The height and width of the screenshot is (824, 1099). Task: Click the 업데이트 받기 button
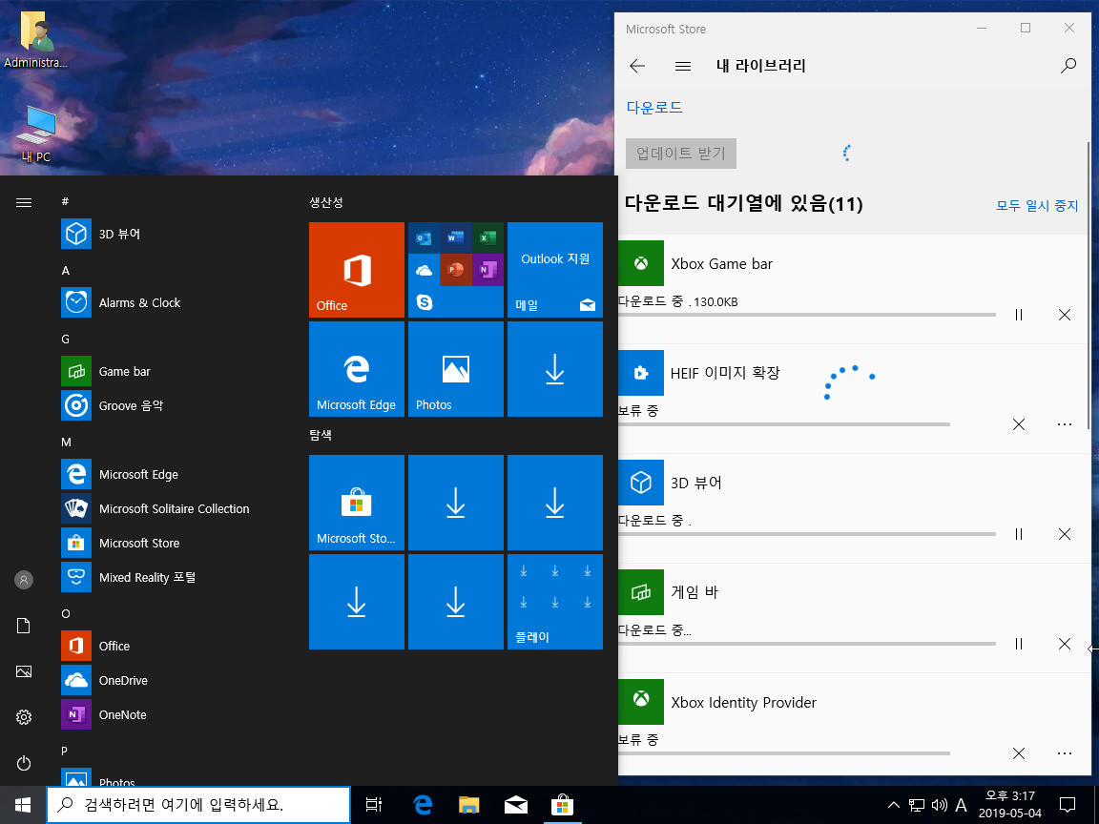click(x=680, y=154)
